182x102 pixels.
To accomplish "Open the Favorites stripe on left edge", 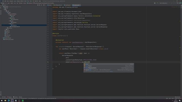I will [1, 93].
